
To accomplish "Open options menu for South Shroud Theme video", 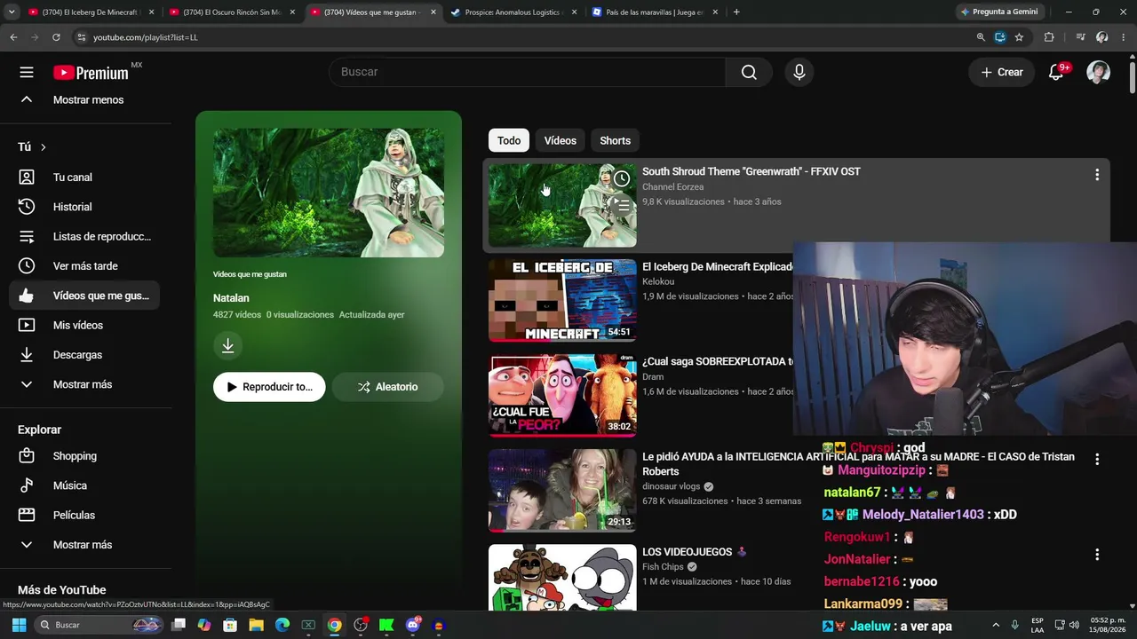I will tap(1097, 175).
